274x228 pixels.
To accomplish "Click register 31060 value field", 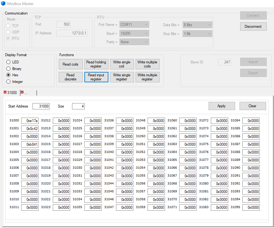I will pyautogui.click(x=188, y=121).
